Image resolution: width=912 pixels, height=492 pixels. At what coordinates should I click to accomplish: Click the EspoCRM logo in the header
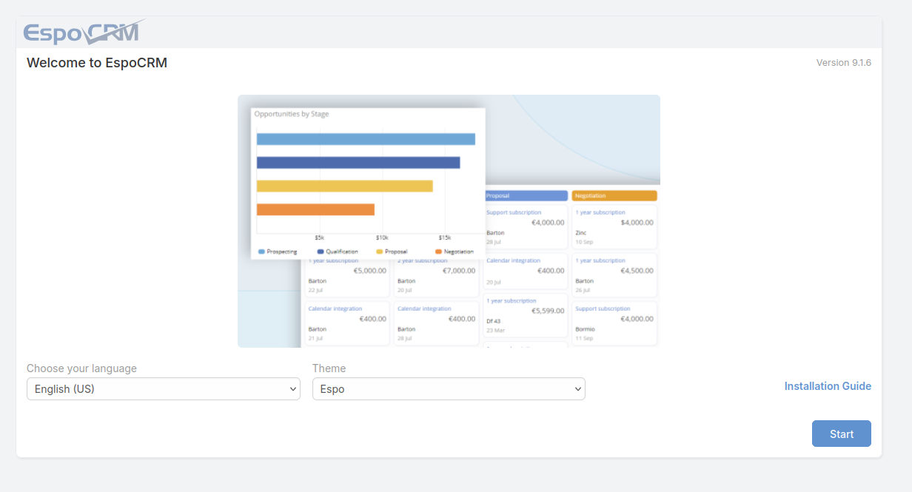[84, 33]
